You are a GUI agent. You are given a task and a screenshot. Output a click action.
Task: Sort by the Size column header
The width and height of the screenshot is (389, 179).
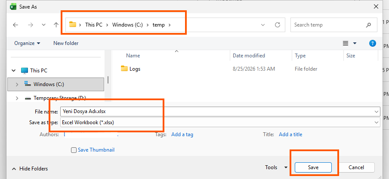(351, 56)
